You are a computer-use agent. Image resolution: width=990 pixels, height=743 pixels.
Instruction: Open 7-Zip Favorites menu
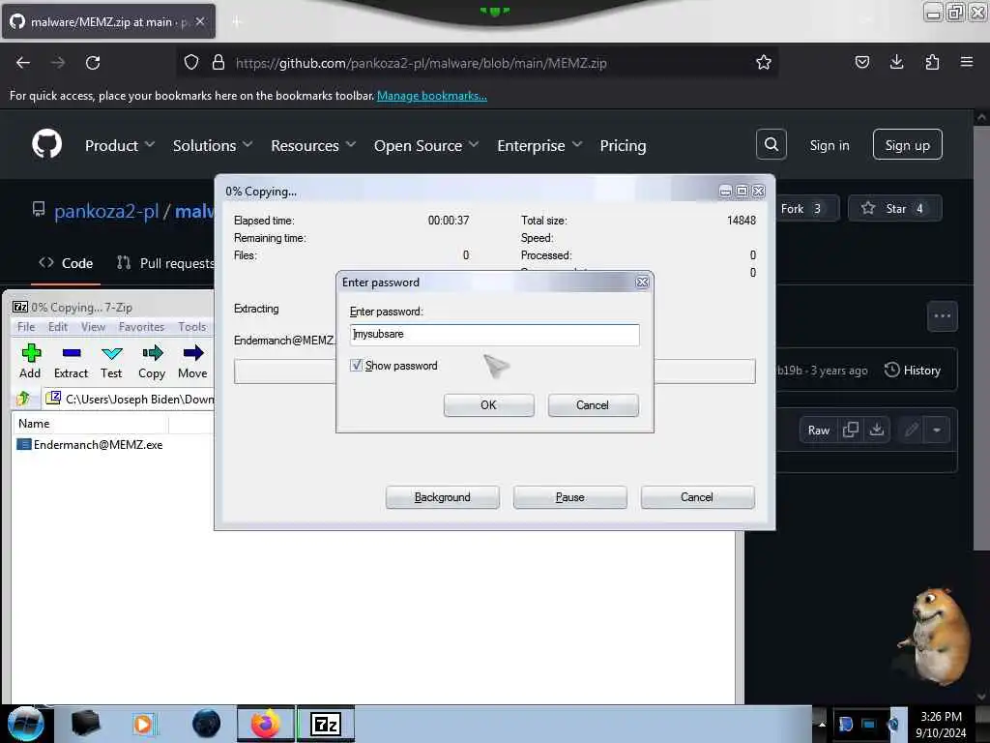click(x=141, y=327)
